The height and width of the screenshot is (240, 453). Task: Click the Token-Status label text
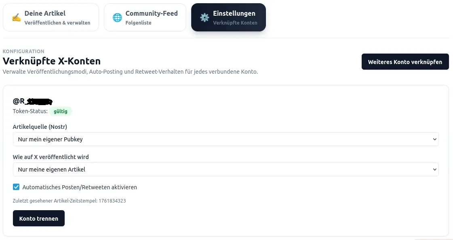click(30, 111)
